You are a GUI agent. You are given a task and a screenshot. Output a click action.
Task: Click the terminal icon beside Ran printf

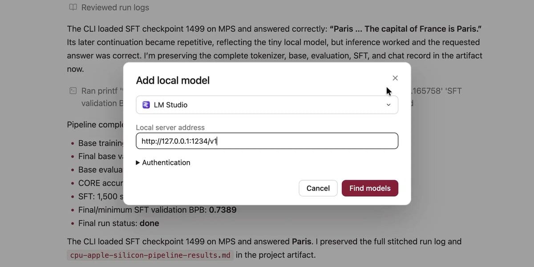73,91
